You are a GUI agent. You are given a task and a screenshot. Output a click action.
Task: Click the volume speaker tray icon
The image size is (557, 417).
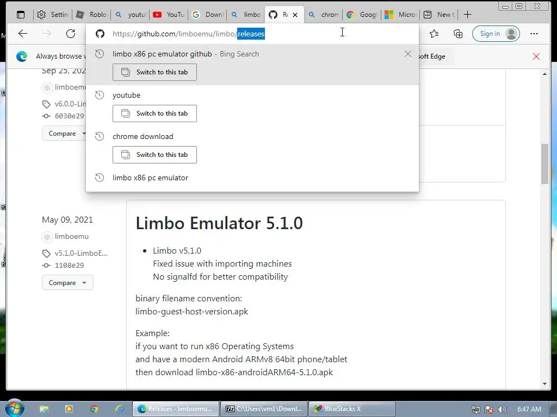tap(502, 409)
